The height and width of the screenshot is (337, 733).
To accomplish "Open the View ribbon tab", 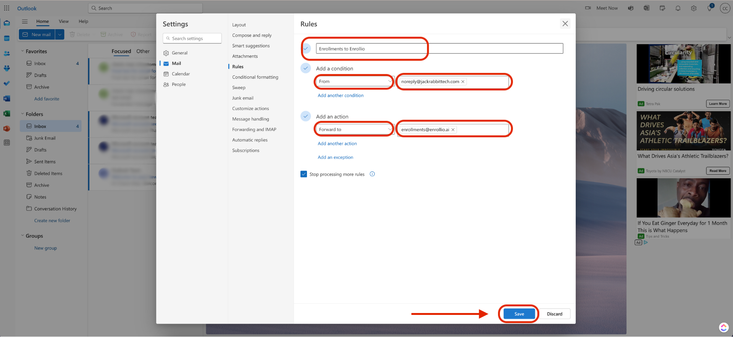I will pos(64,21).
